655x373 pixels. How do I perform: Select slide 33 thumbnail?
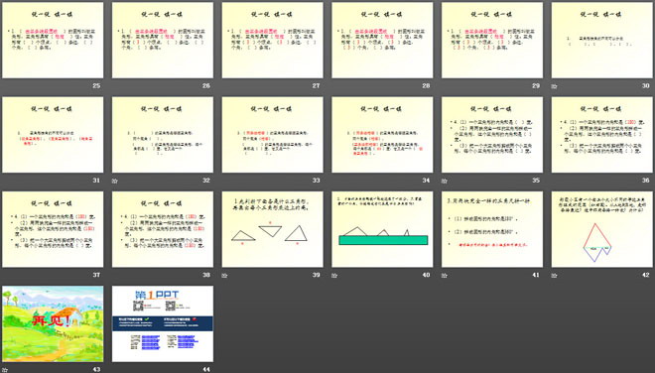[x=272, y=135]
